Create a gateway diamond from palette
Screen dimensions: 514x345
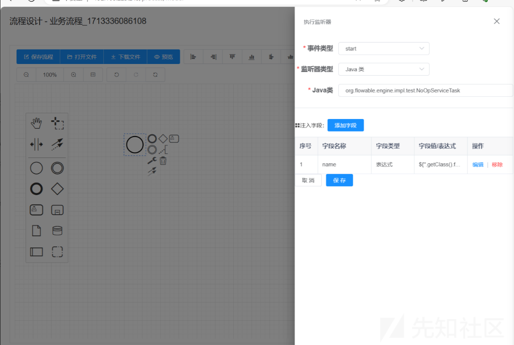coord(57,189)
